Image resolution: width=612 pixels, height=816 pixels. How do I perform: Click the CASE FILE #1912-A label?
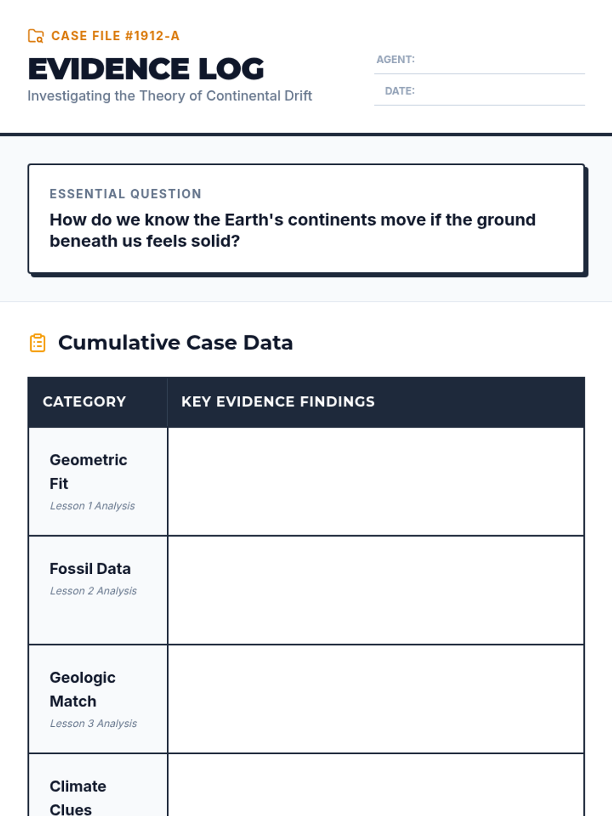point(115,36)
